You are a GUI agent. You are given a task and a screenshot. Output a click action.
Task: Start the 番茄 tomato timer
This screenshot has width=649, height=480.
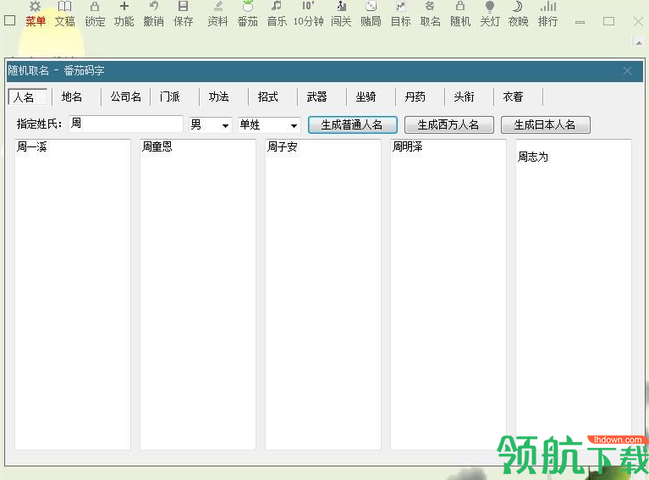248,14
